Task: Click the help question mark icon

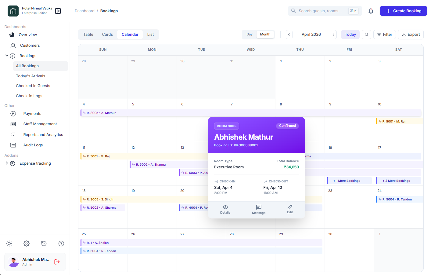Action: (x=61, y=244)
